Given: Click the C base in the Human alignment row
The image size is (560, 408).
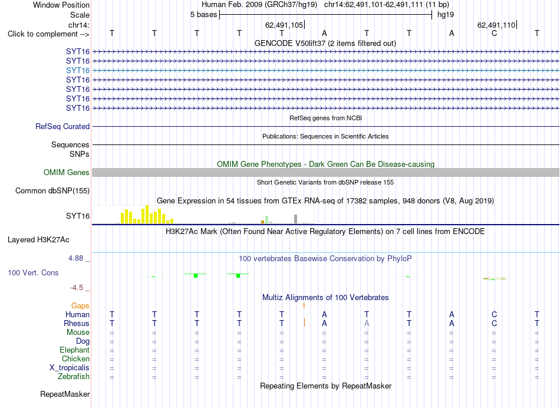Looking at the screenshot, I should [494, 315].
